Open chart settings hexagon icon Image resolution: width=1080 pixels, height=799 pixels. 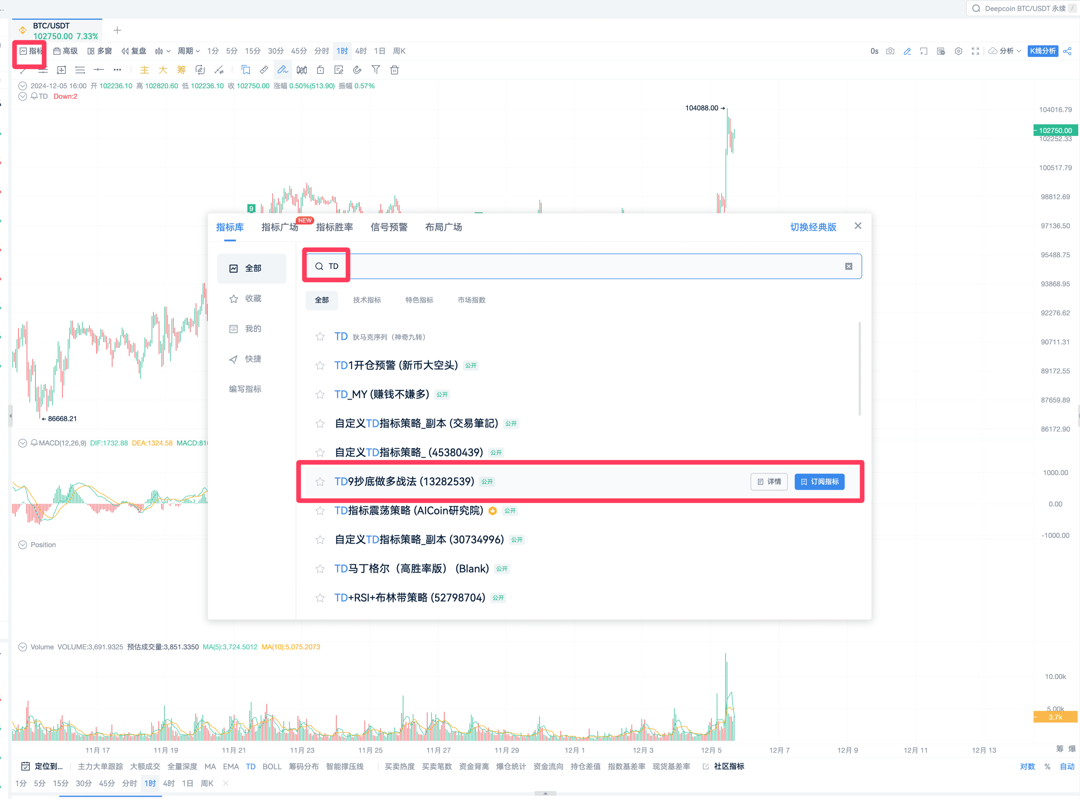point(959,51)
